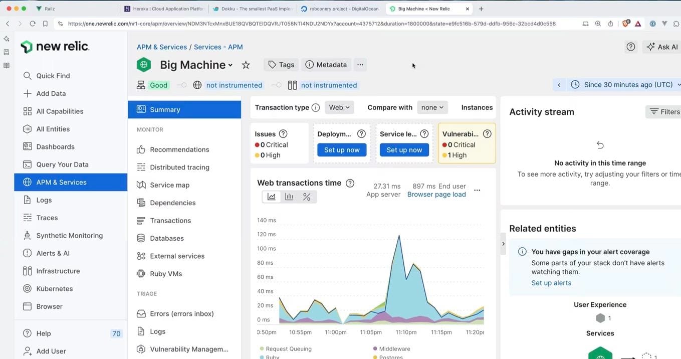The width and height of the screenshot is (681, 359).
Task: Click the Big Machine green hexagon icon
Action: pyautogui.click(x=144, y=65)
